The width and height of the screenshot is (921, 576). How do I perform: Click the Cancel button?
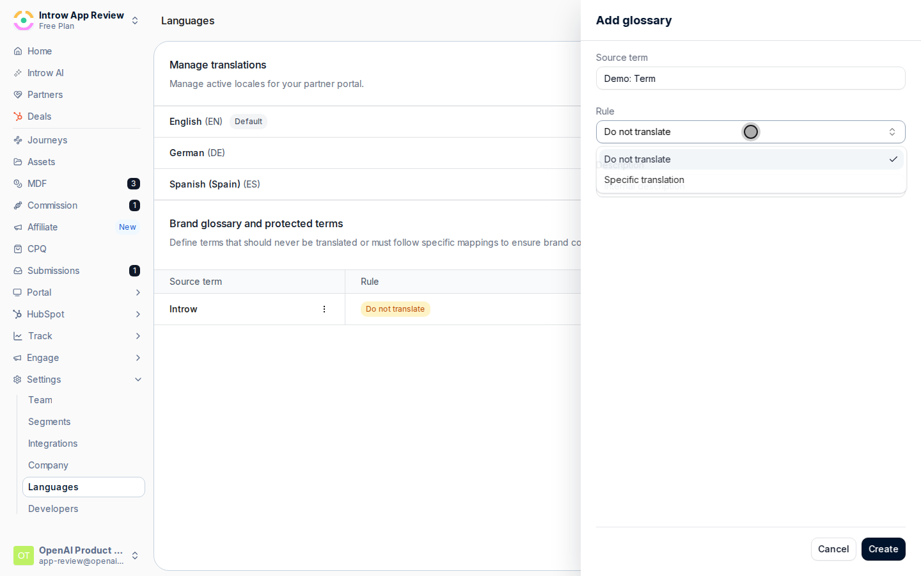(x=833, y=549)
